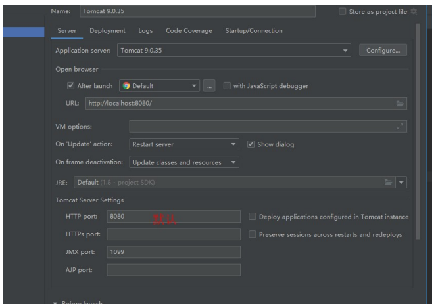The image size is (438, 306).
Task: Click the VM options input field
Action: 268,126
